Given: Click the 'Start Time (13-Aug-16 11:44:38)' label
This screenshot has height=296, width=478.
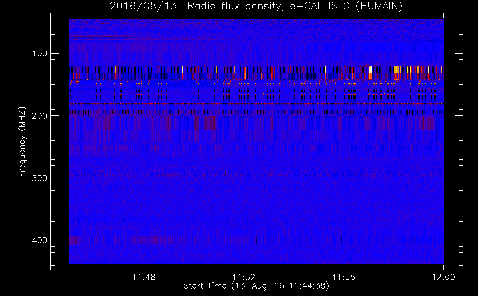Looking at the screenshot, I should click(256, 286).
